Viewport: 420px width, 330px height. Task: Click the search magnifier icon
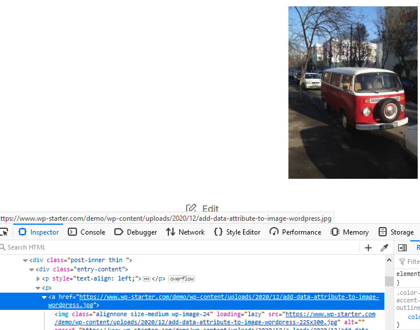(3, 247)
